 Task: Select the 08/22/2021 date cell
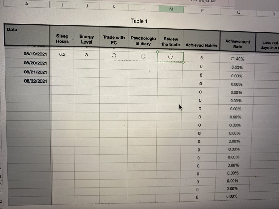click(35, 81)
